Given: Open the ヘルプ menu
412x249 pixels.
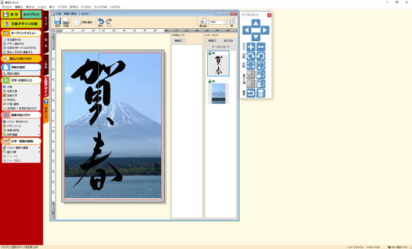Looking at the screenshot, I should [114, 6].
